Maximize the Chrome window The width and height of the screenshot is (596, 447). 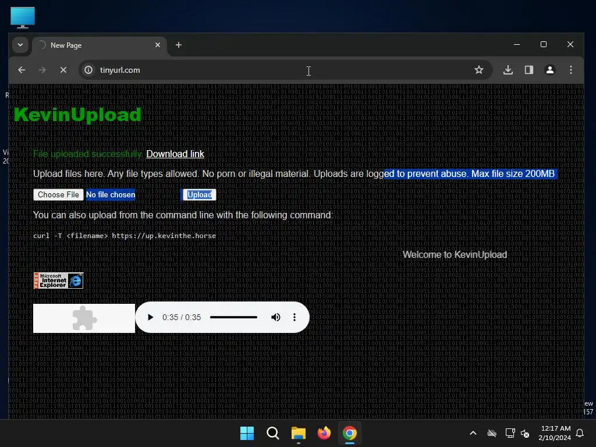pos(544,44)
